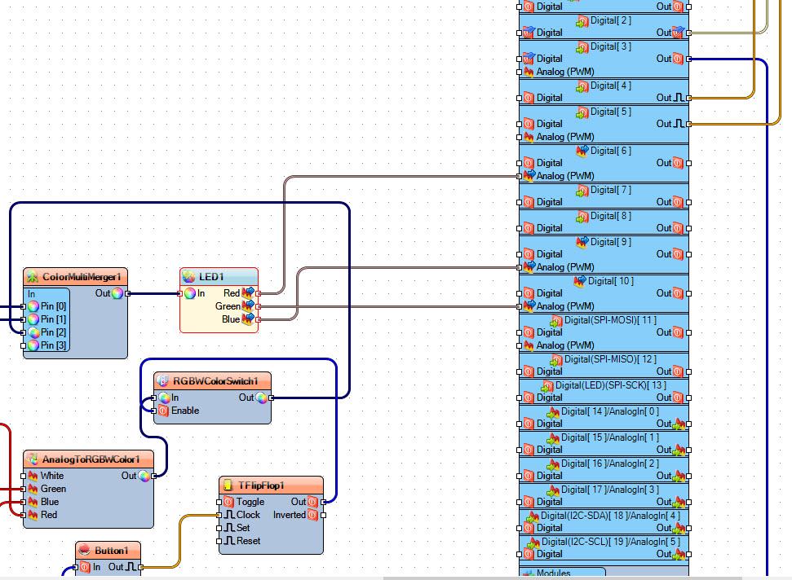
Task: Click the Out pin of Digital[ 3 ]
Action: pyautogui.click(x=689, y=59)
